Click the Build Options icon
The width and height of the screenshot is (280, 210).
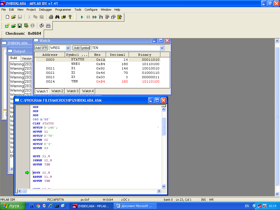[x=26, y=26]
